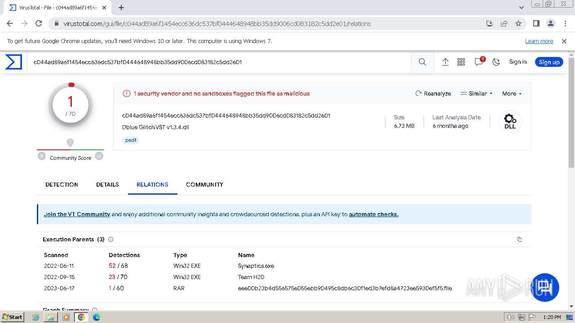This screenshot has height=323, width=575.
Task: Click Sign in link
Action: 517,62
